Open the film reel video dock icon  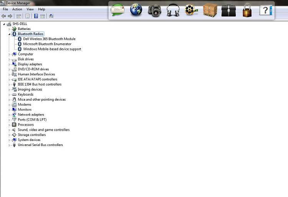click(191, 10)
